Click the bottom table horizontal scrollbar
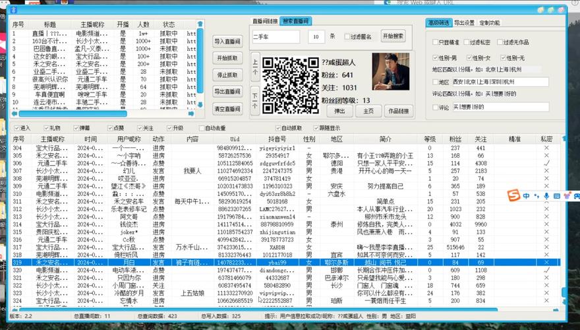580x330 pixels. click(258, 309)
